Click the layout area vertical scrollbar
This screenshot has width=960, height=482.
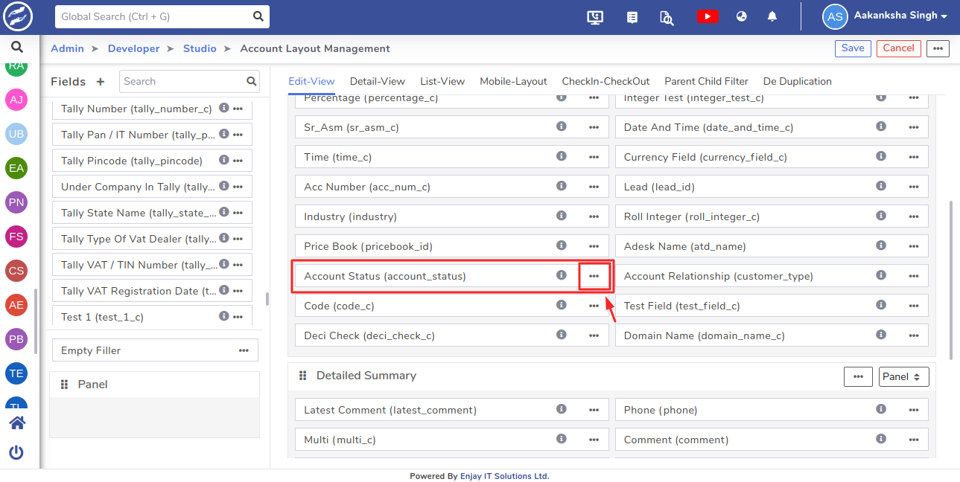click(950, 279)
